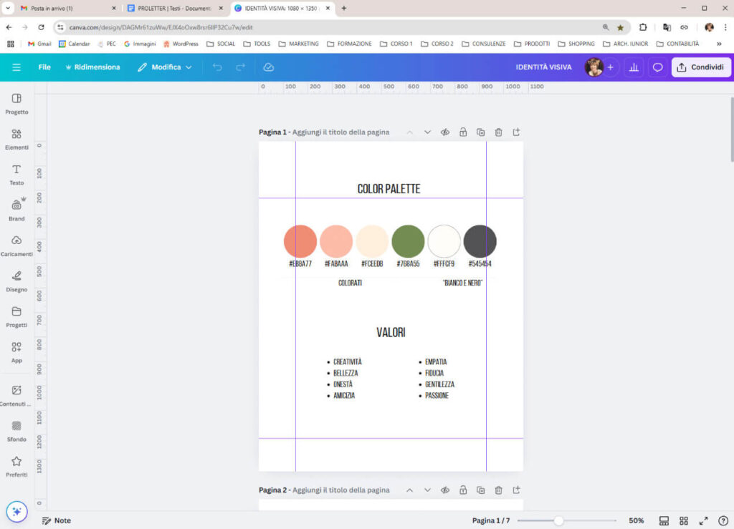Click the Redo arrow
The height and width of the screenshot is (529, 734).
[x=240, y=67]
